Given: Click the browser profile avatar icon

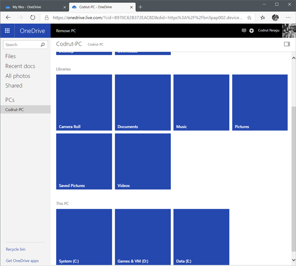Looking at the screenshot, I should point(275,17).
